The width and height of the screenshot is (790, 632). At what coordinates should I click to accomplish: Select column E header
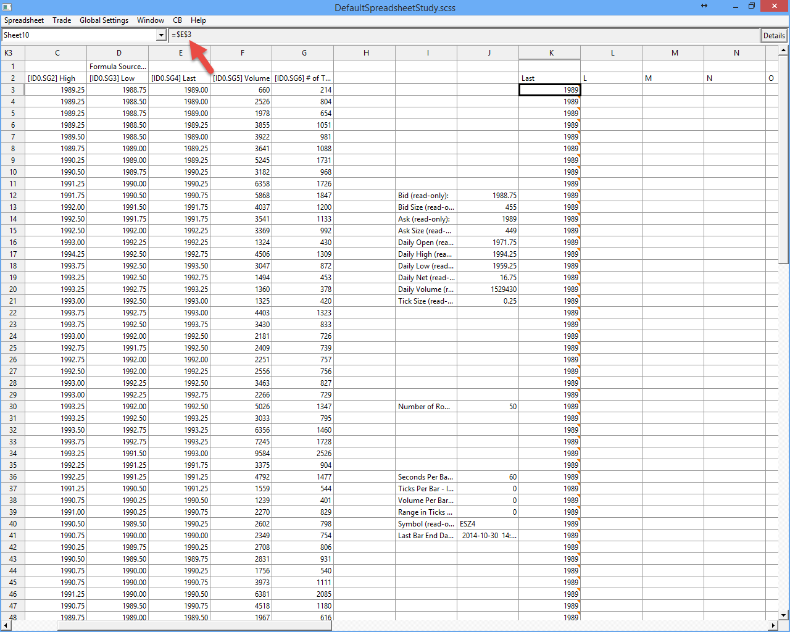pos(180,53)
